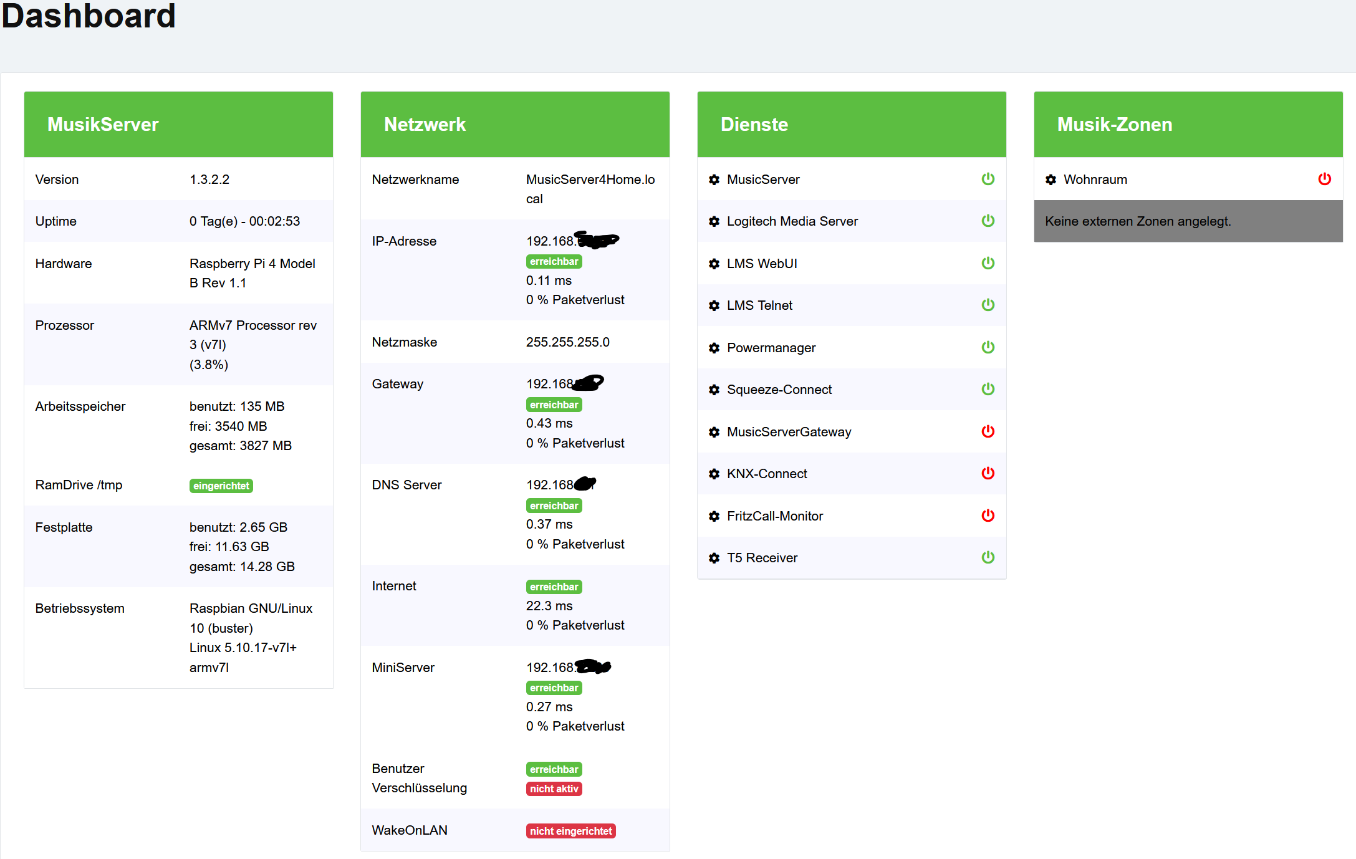Toggle the MusicServer service power button

point(988,179)
